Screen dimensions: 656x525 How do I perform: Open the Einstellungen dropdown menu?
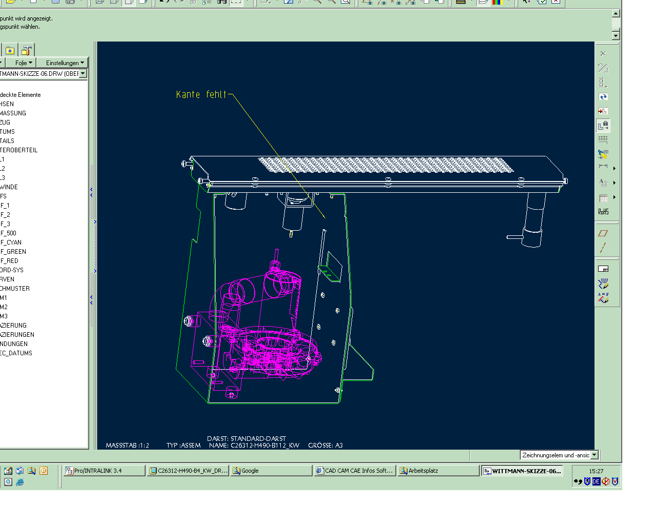click(65, 63)
